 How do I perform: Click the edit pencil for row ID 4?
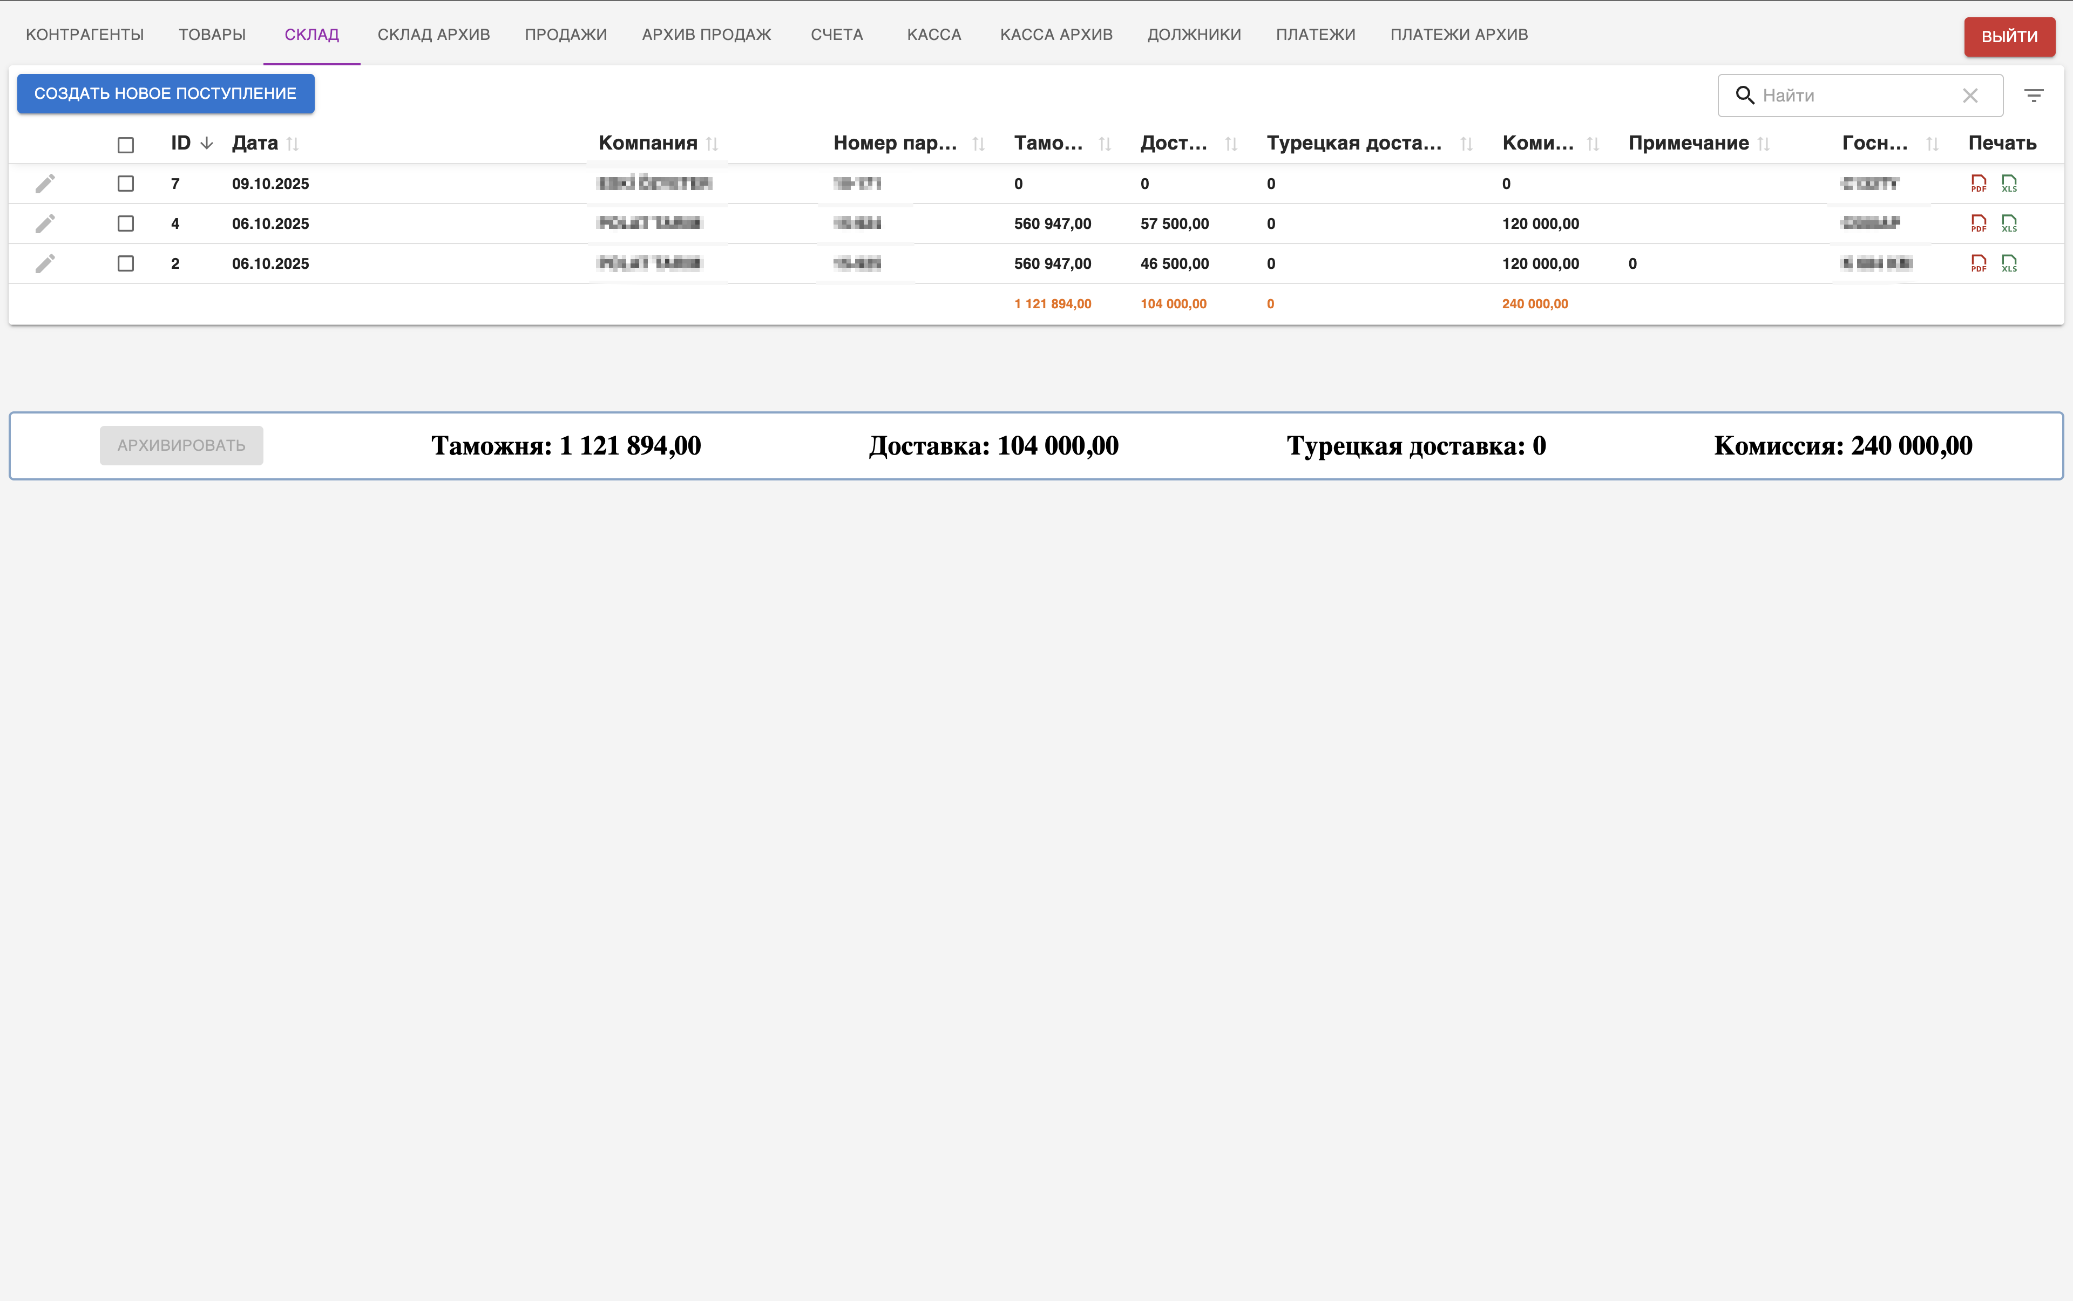point(45,223)
